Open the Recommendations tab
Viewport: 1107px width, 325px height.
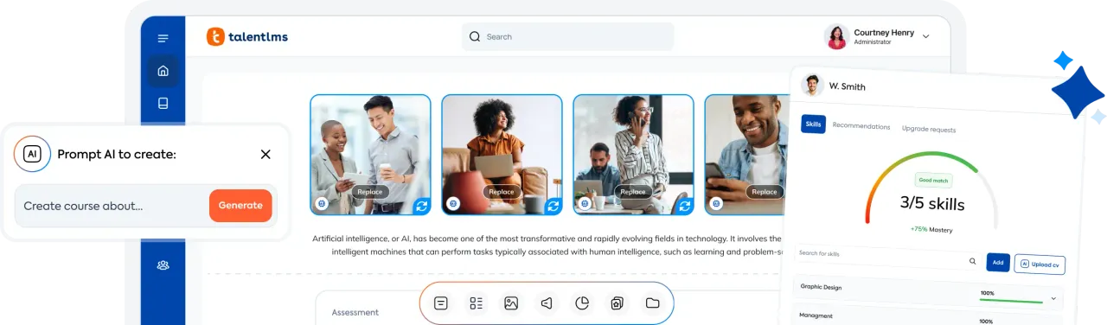861,126
